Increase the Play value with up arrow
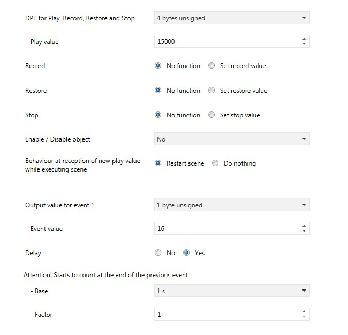Screen dimensions: 348x335 [304, 39]
